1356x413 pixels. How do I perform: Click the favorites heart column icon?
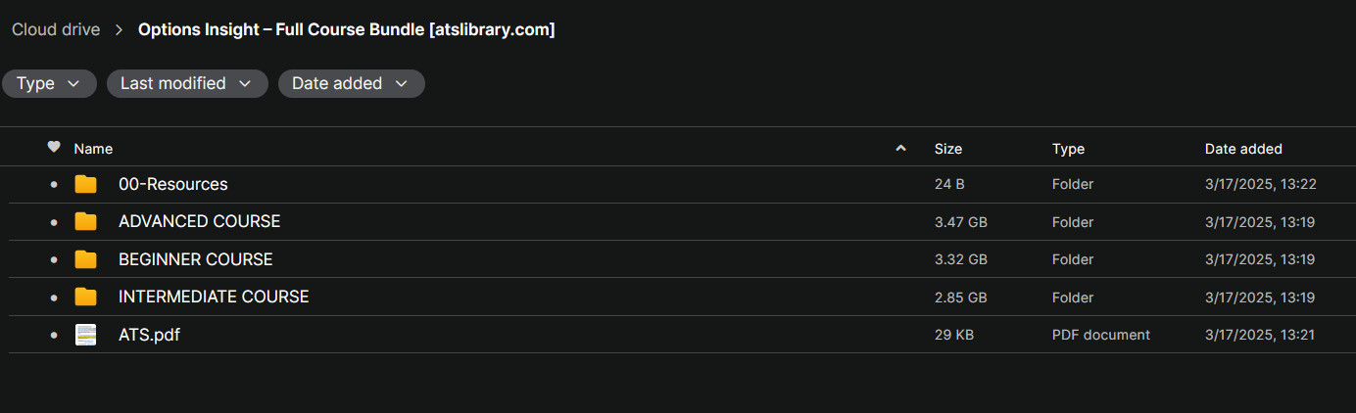point(54,148)
